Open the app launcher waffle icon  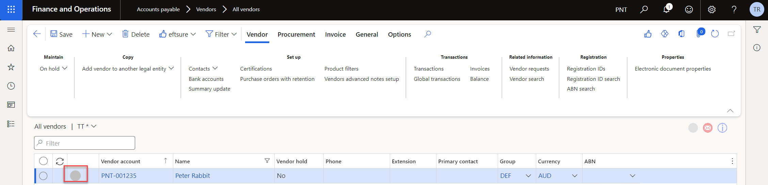point(11,10)
